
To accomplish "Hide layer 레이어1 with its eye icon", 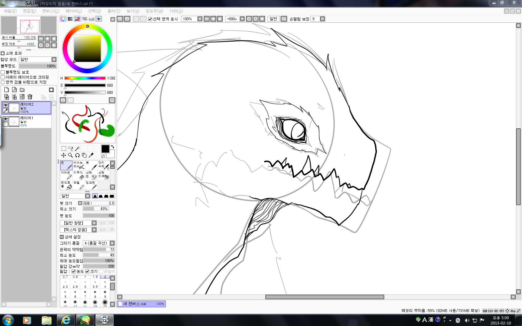I will [5, 119].
